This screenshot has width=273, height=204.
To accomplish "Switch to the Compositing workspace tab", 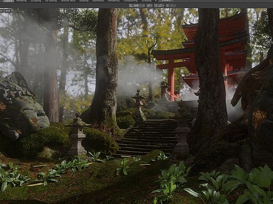I will (130, 1).
